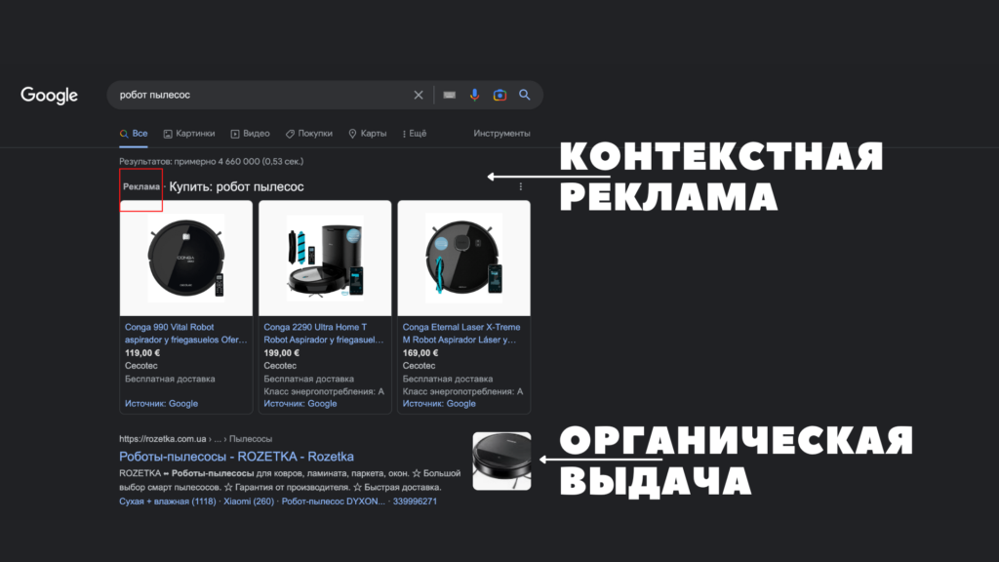Click the 169,00 € price text
This screenshot has height=562, width=999.
(x=420, y=353)
